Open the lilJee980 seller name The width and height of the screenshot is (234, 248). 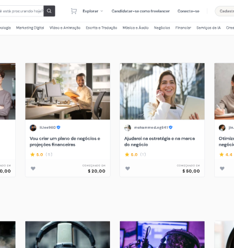point(47,128)
